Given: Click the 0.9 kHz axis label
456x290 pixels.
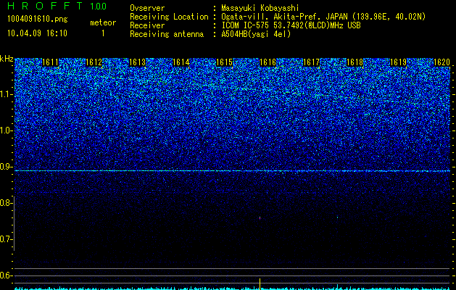Looking at the screenshot, I should pyautogui.click(x=6, y=167).
